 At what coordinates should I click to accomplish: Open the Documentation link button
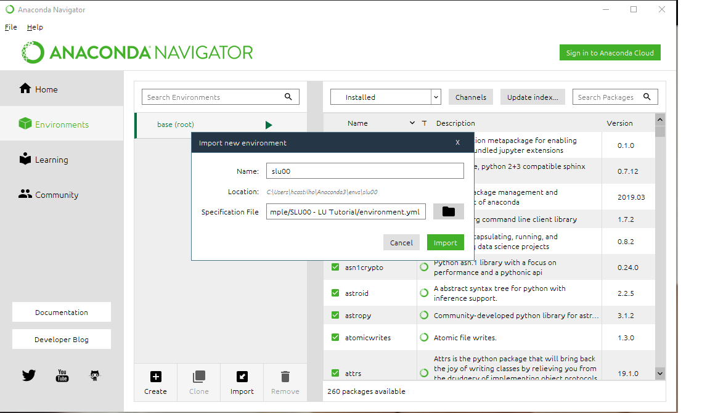point(62,312)
